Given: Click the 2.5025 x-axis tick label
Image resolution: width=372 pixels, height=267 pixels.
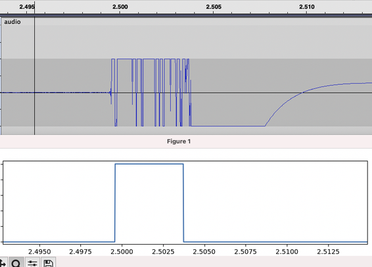Looking at the screenshot, I should click(x=163, y=252).
